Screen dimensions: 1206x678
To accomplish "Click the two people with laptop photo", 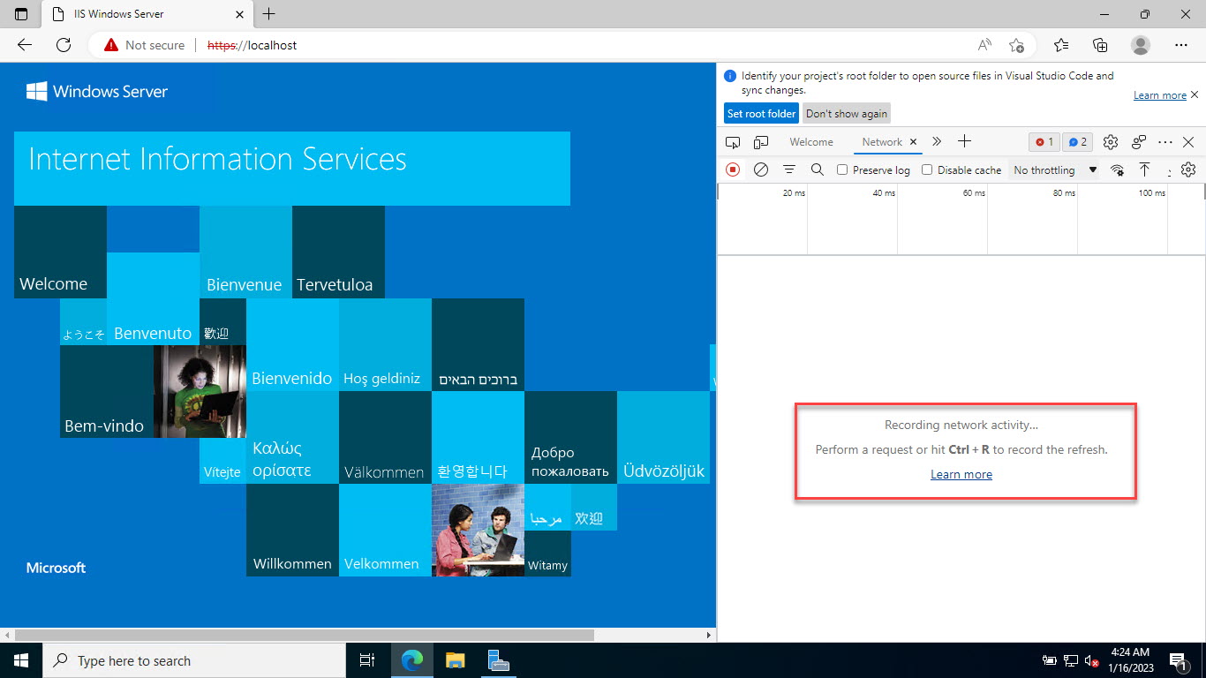I will pos(478,530).
